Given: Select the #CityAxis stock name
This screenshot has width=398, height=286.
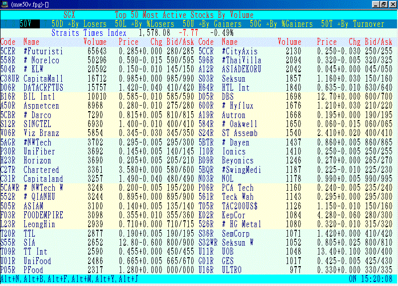Looking at the screenshot, I should 240,51.
